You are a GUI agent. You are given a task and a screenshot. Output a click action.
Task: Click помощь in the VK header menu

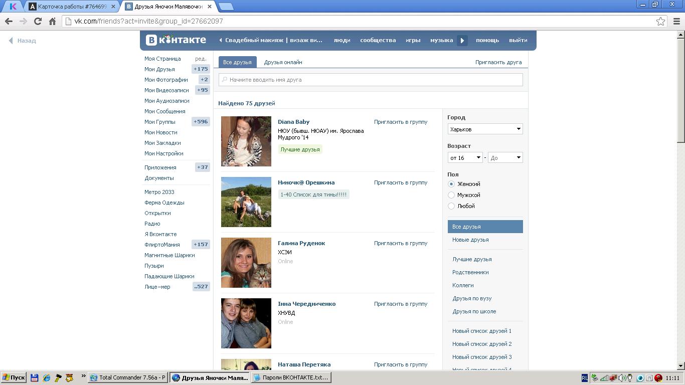[x=487, y=40]
